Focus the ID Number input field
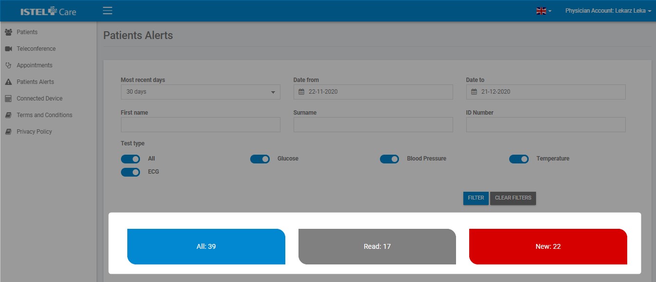 546,124
